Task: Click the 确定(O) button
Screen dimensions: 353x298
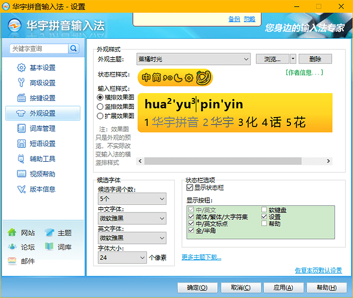Action: point(197,288)
